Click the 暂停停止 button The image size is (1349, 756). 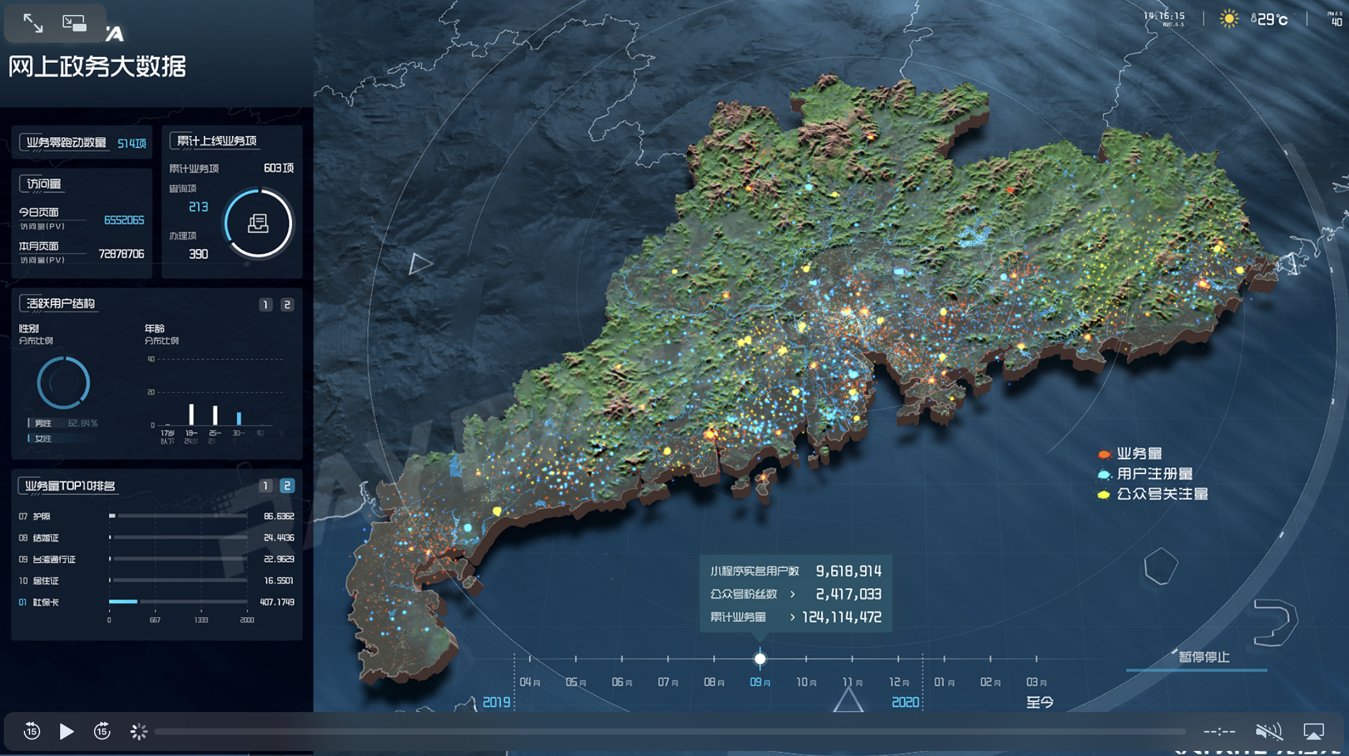click(x=1204, y=657)
